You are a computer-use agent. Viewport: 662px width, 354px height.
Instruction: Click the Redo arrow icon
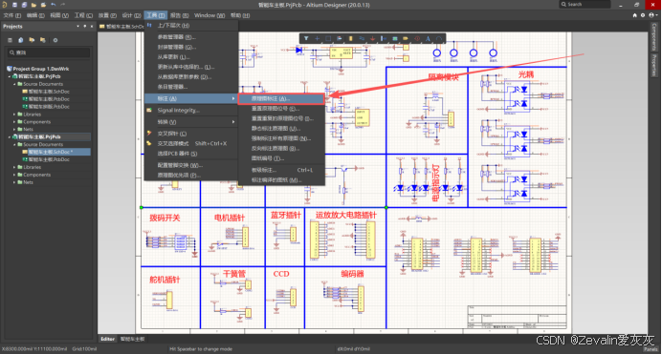(63, 5)
